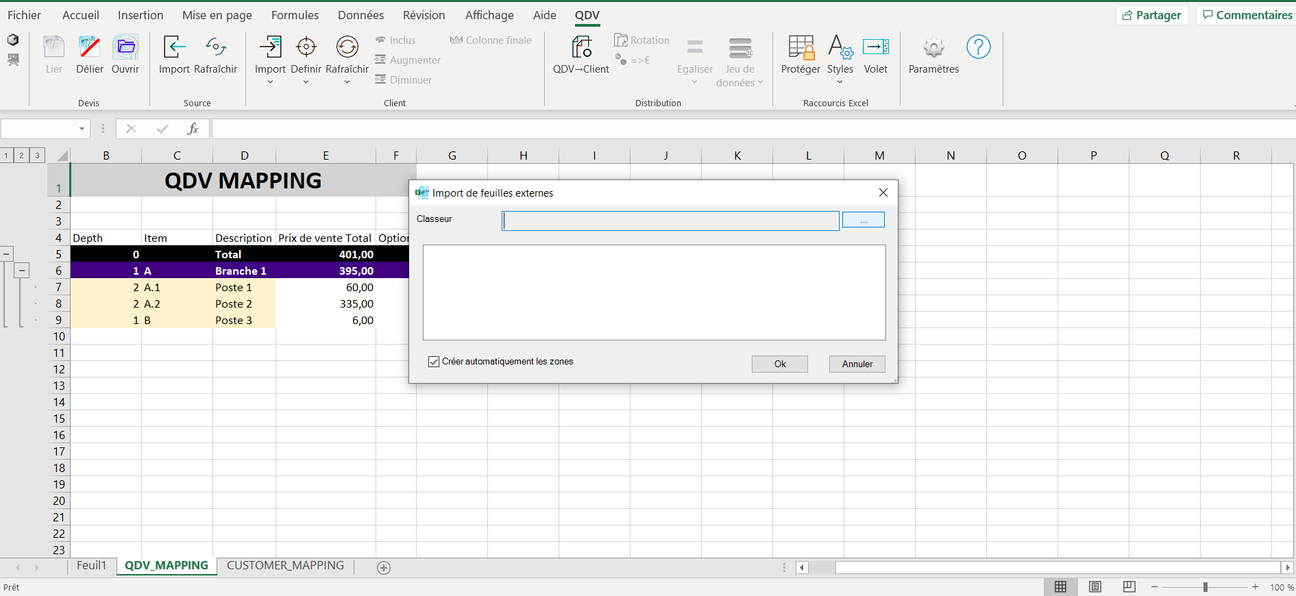The height and width of the screenshot is (596, 1296).
Task: Click the Diminuer indent command
Action: click(403, 80)
